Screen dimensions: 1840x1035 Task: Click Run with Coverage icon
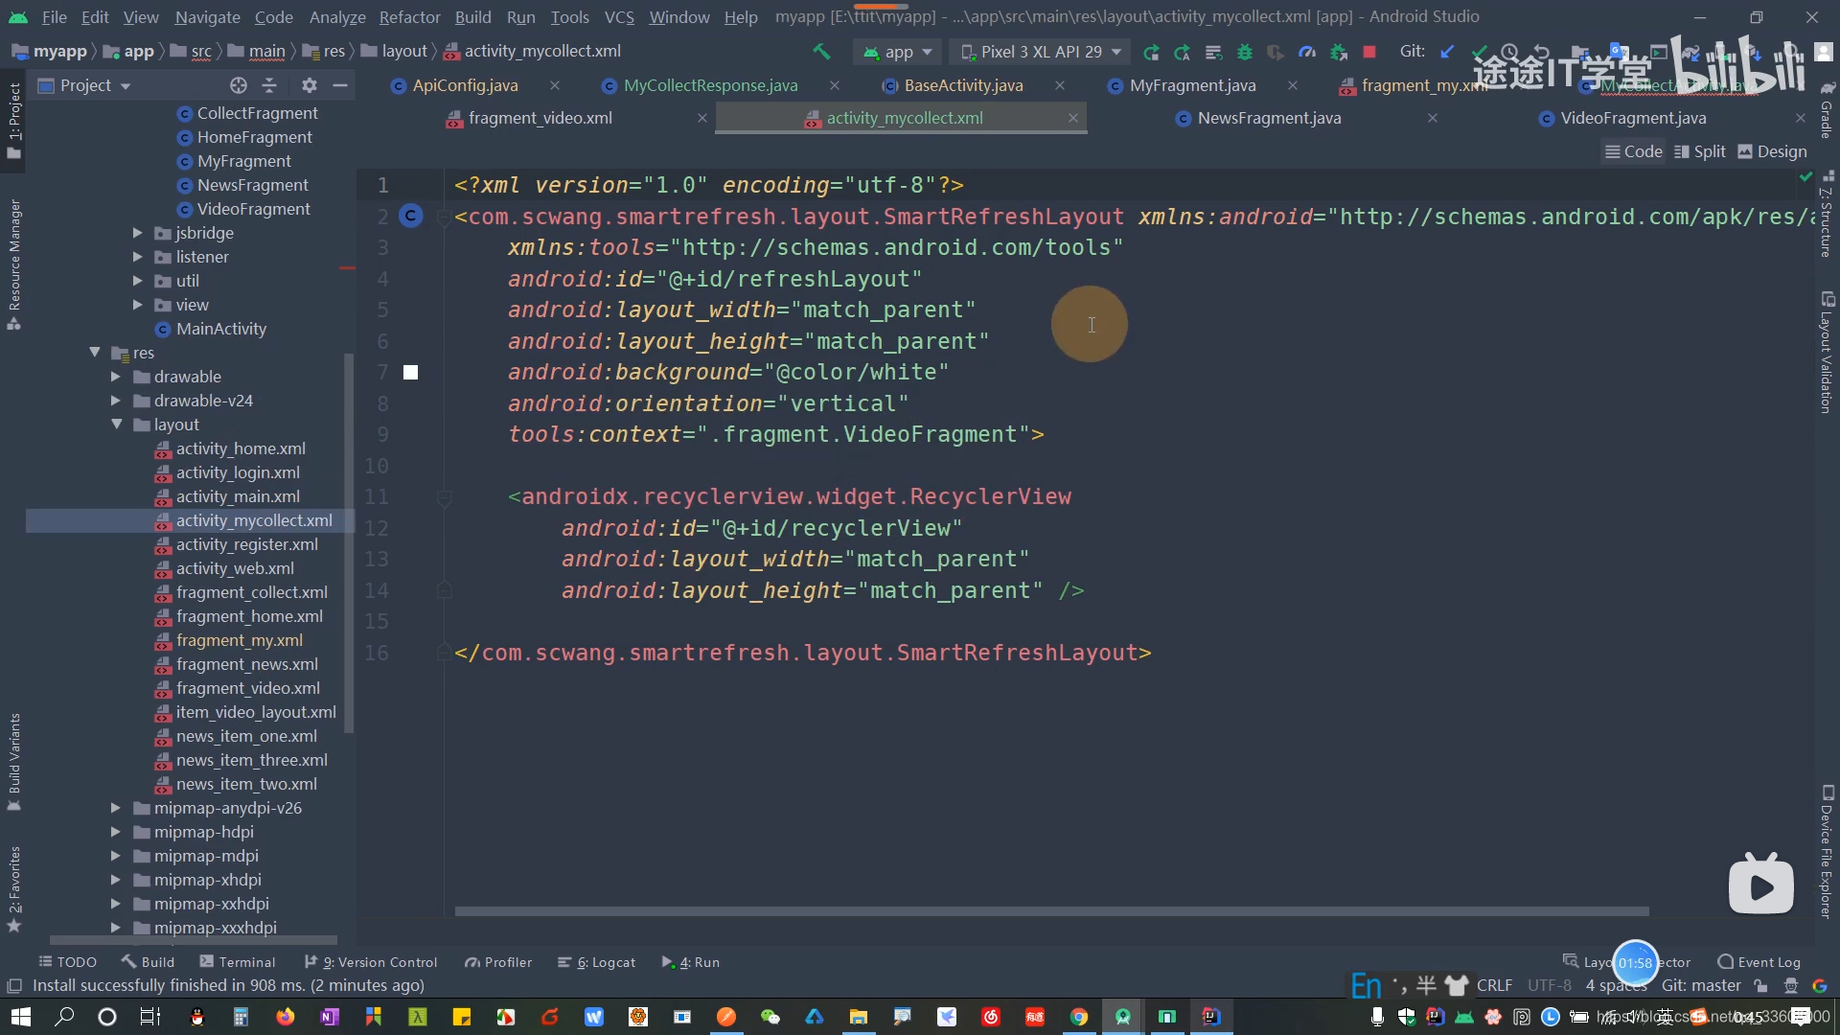click(1276, 52)
